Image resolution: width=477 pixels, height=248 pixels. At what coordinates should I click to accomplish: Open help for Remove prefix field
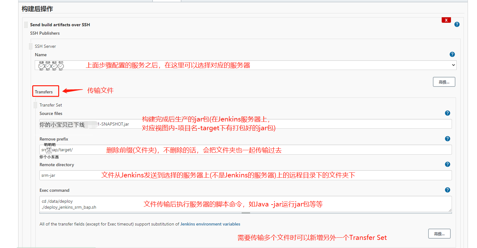click(x=448, y=139)
